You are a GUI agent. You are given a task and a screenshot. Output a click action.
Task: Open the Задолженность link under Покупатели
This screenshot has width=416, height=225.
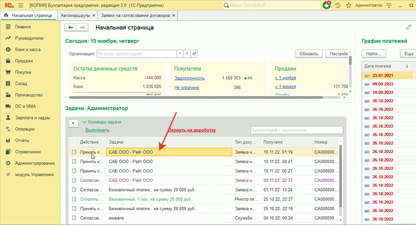point(190,78)
